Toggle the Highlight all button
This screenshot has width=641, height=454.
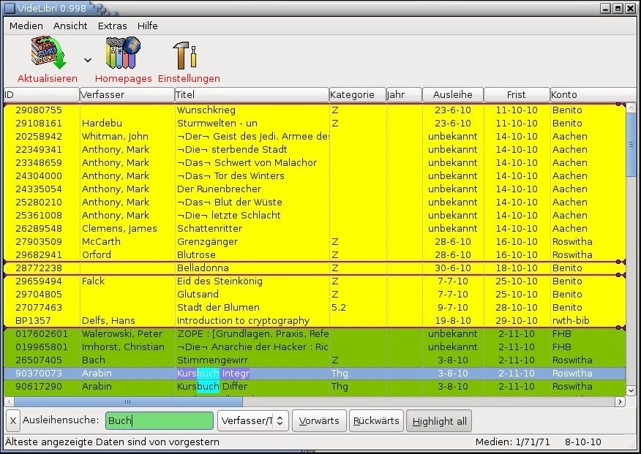[439, 421]
